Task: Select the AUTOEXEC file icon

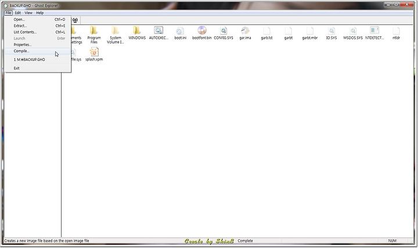Action: tap(158, 30)
